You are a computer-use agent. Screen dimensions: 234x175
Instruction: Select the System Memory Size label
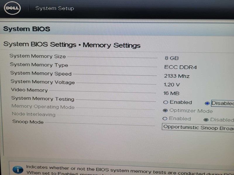click(38, 56)
